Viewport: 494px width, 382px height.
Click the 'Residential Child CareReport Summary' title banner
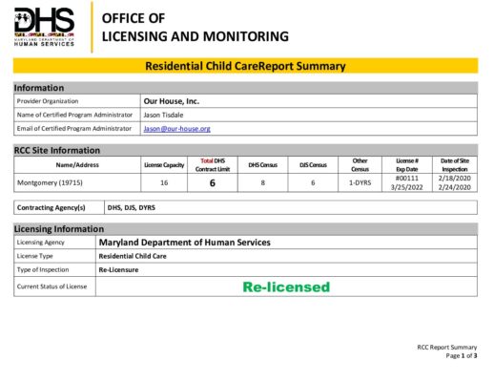245,66
